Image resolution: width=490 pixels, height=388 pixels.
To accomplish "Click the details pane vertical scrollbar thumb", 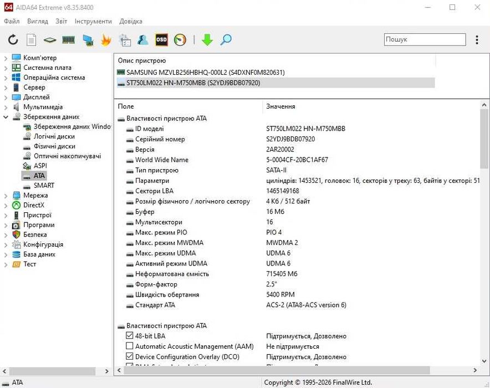I will click(x=484, y=139).
